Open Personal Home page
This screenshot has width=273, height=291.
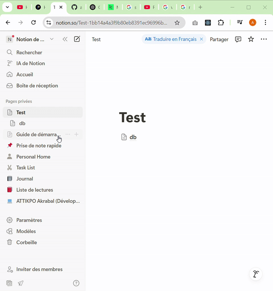(x=43, y=157)
